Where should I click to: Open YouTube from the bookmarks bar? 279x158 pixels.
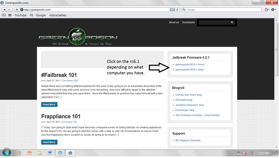coord(20,15)
